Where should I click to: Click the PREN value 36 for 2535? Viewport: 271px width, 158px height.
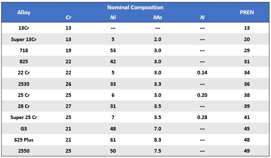pyautogui.click(x=247, y=84)
